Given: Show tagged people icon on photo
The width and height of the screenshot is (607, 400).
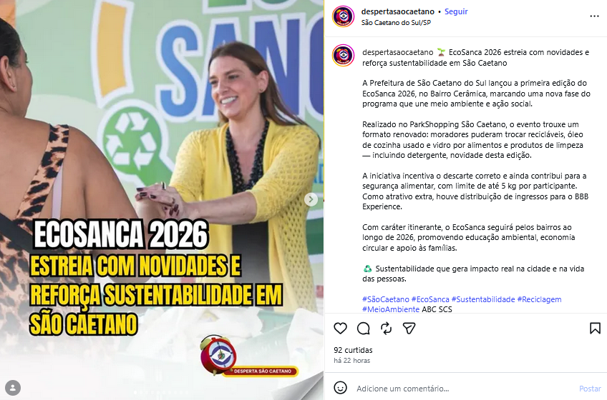Looking at the screenshot, I should [x=13, y=388].
